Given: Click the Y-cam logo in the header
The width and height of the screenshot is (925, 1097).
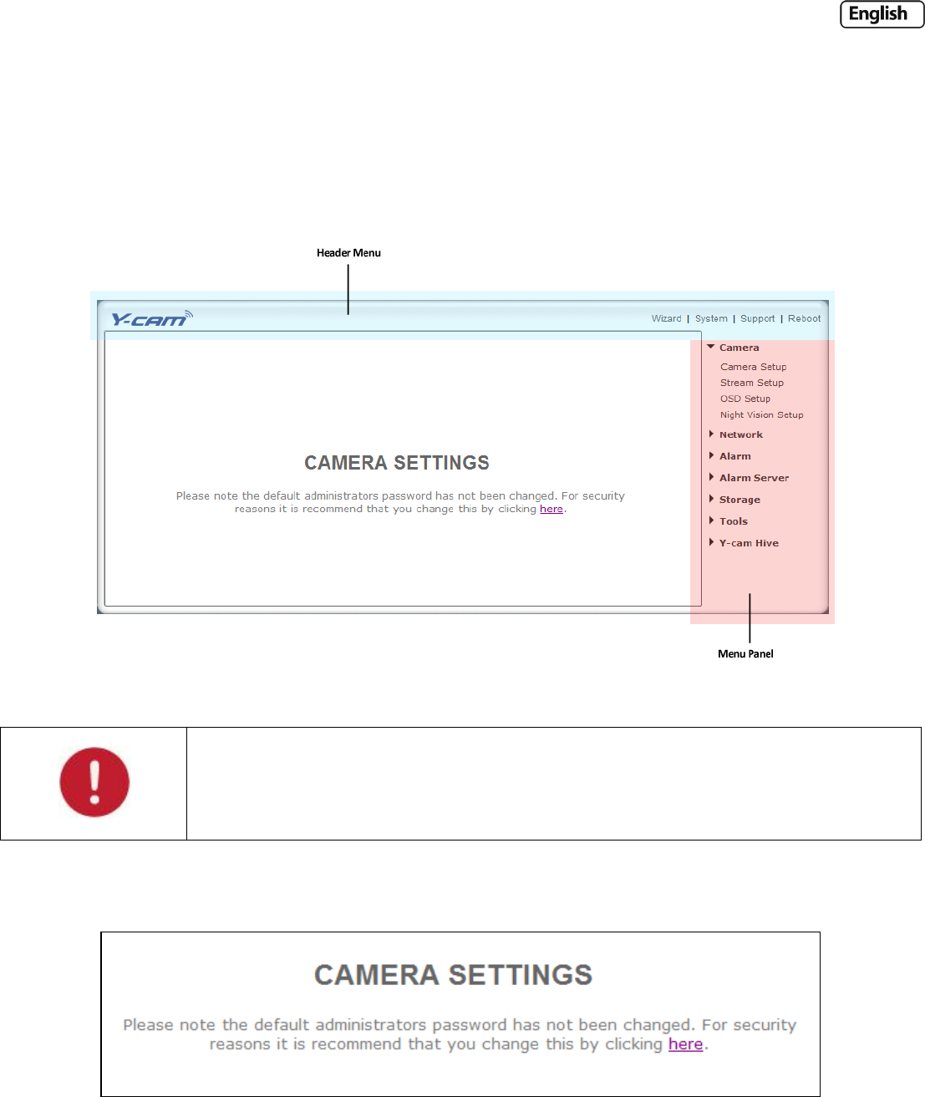Looking at the screenshot, I should click(152, 318).
